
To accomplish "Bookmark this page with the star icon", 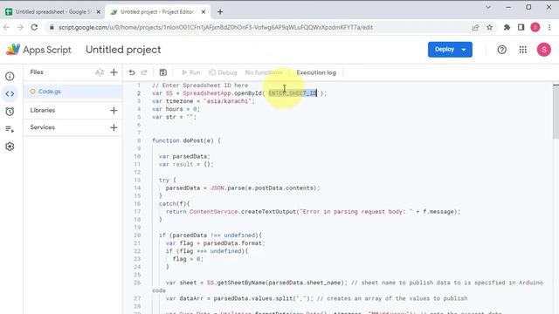I will [x=489, y=27].
